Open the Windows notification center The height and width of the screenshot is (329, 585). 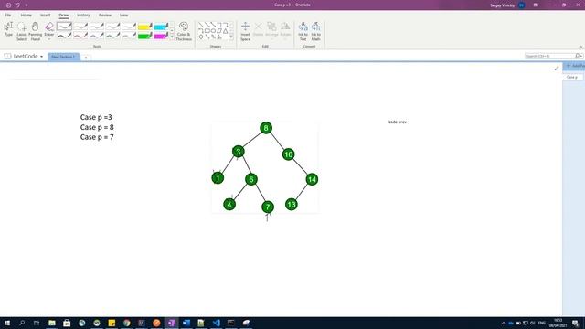[x=576, y=323]
